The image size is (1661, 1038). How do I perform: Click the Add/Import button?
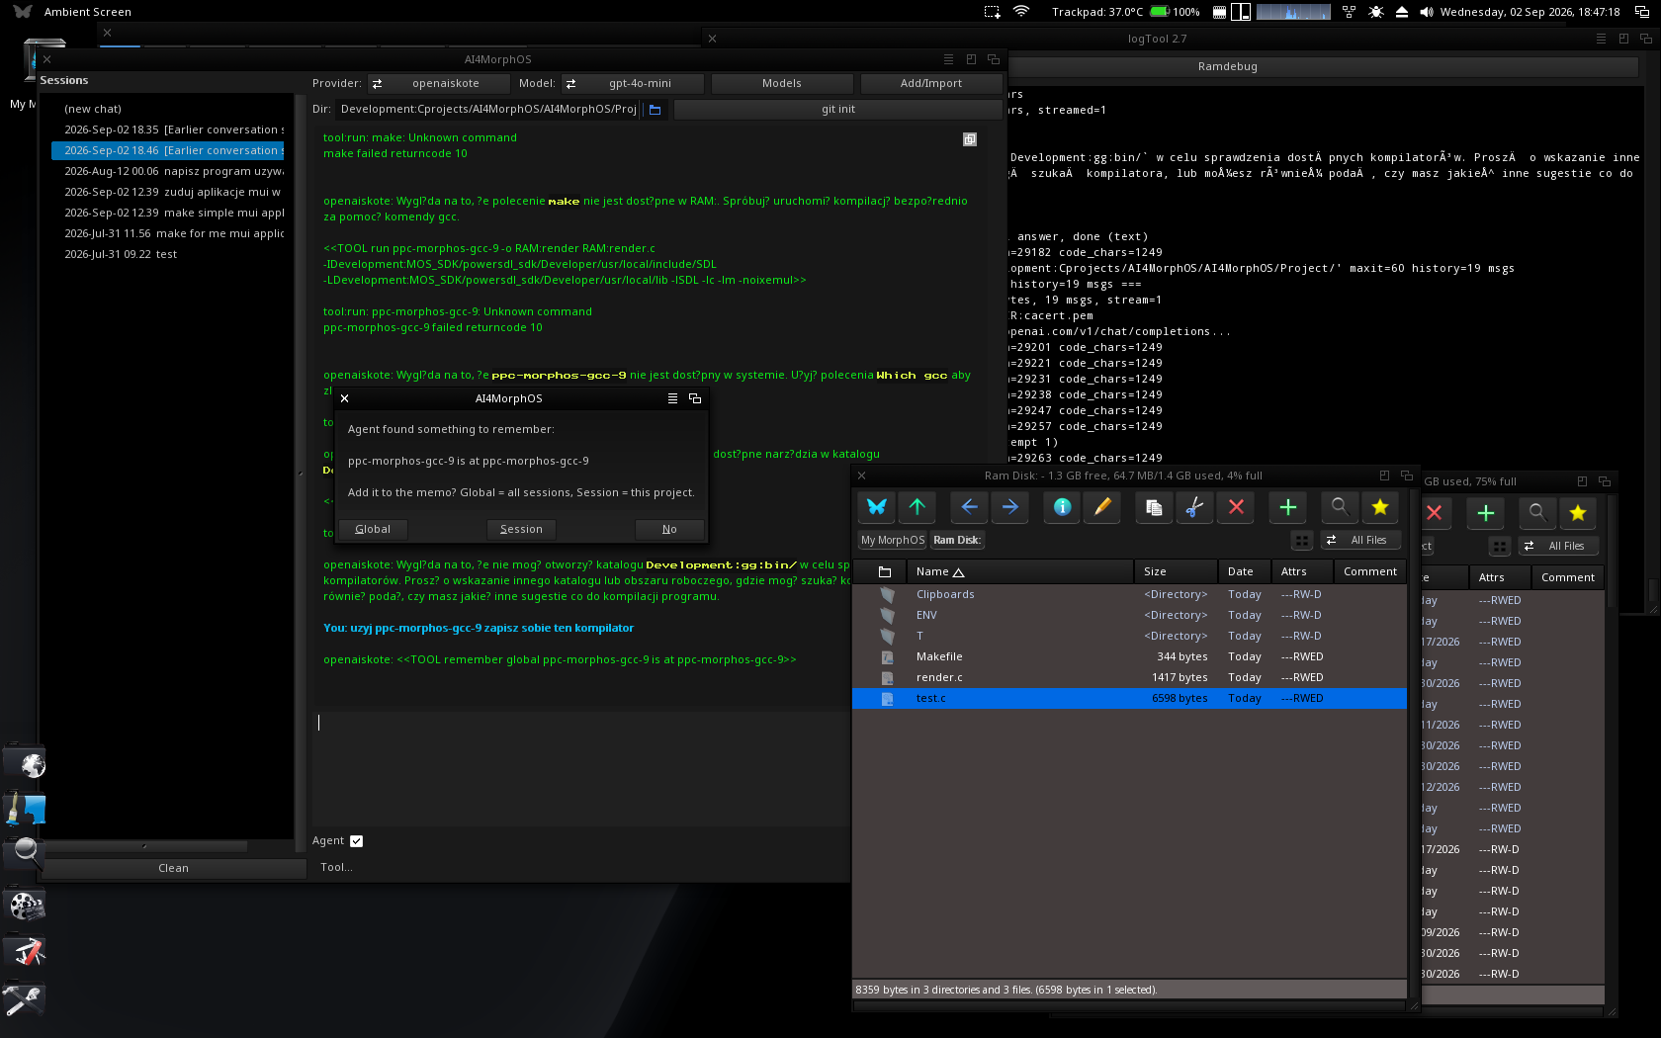coord(931,84)
